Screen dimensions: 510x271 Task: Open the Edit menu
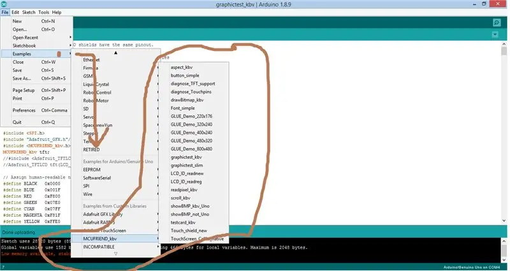pos(15,12)
